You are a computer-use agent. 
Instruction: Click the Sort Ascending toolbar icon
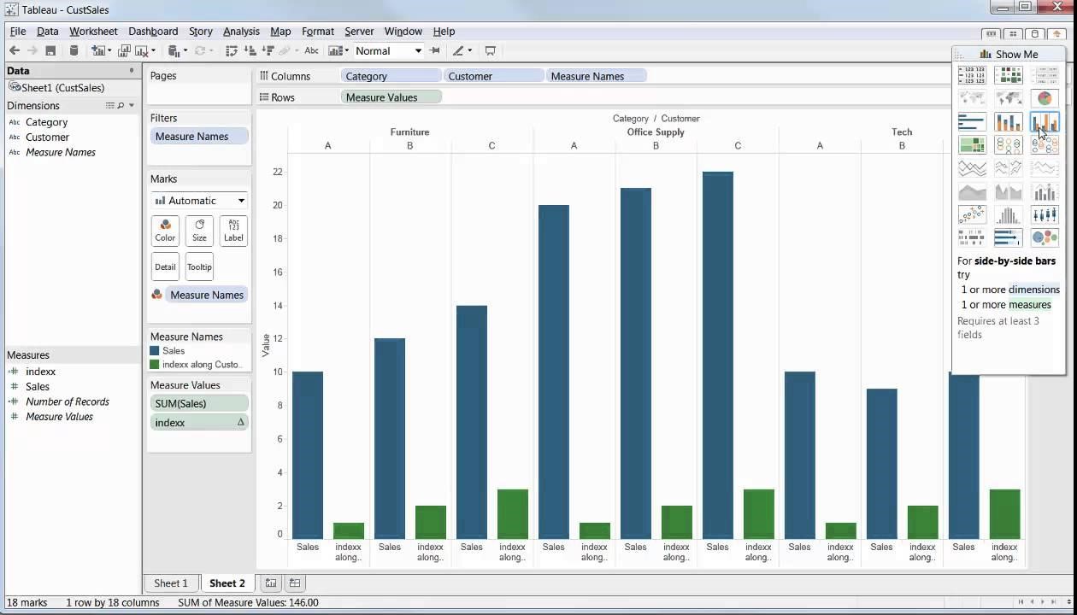click(x=250, y=50)
